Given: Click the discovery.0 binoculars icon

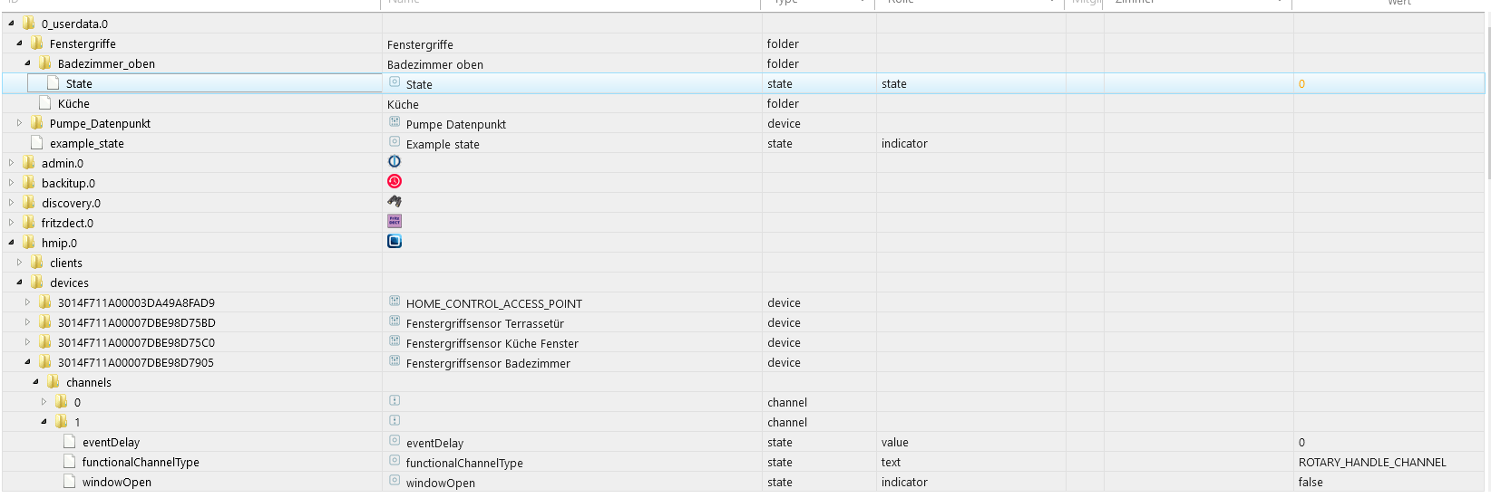Looking at the screenshot, I should [395, 202].
